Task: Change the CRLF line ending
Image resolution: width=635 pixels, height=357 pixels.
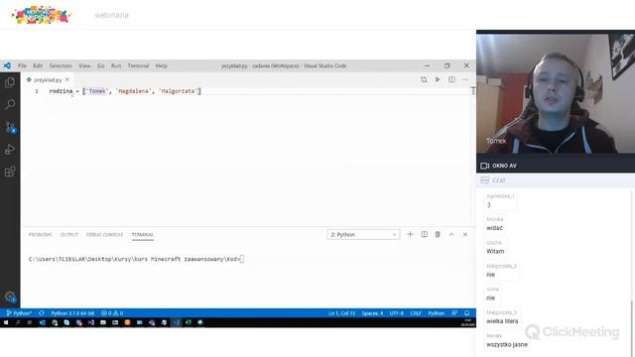Action: (x=416, y=313)
